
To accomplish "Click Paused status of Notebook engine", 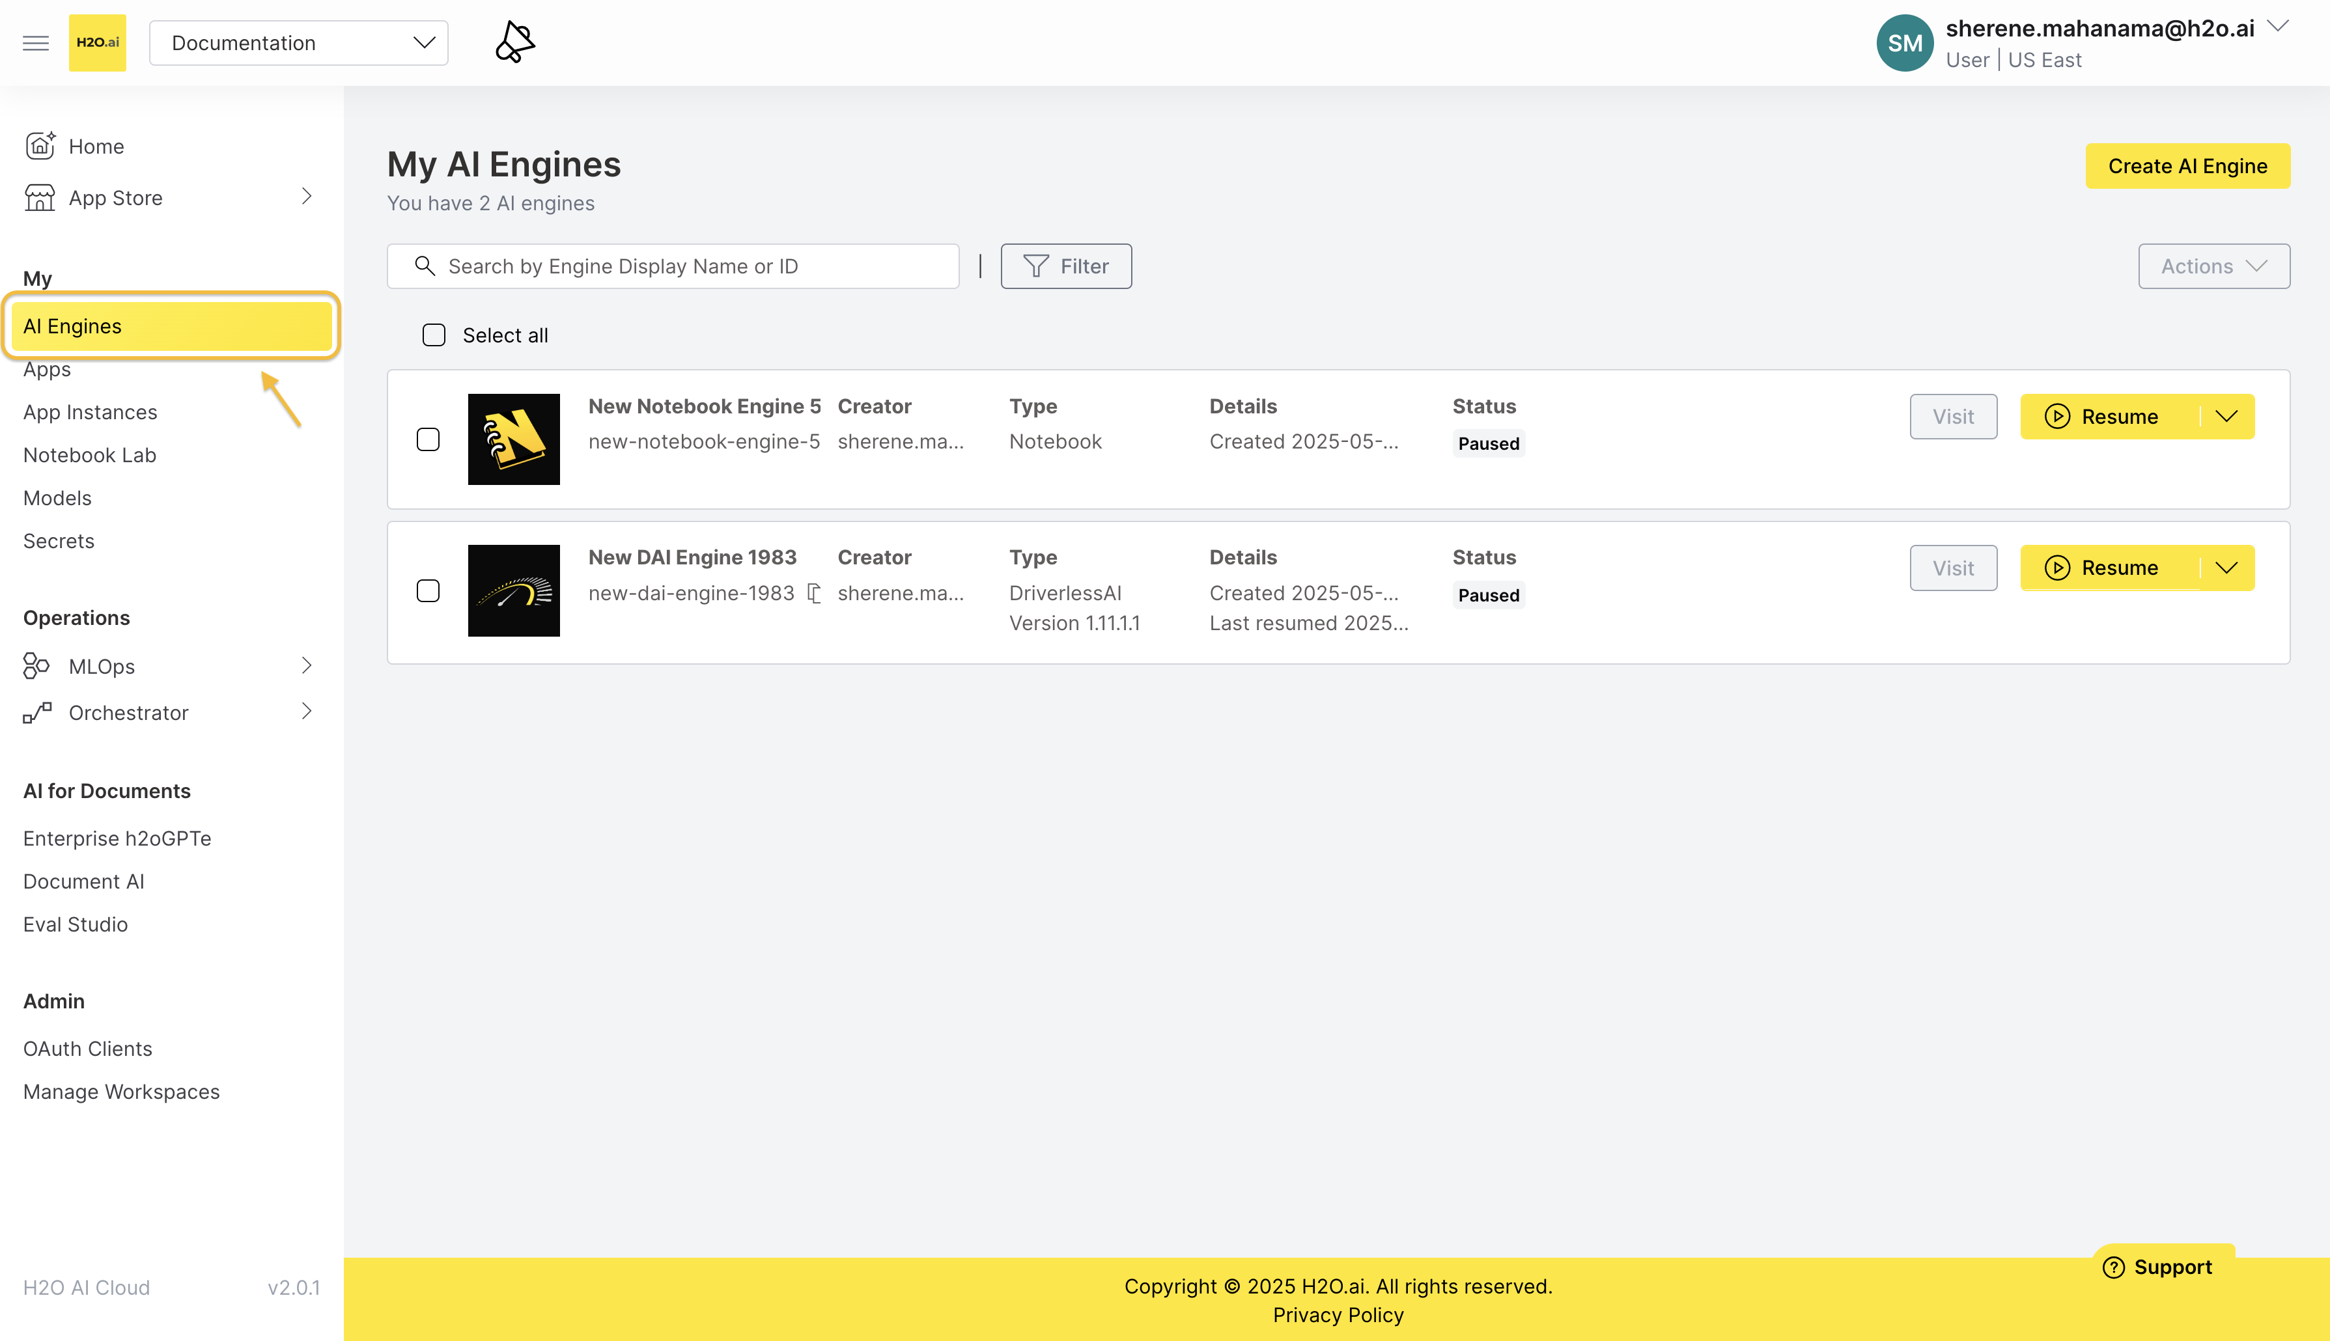I will (1489, 444).
